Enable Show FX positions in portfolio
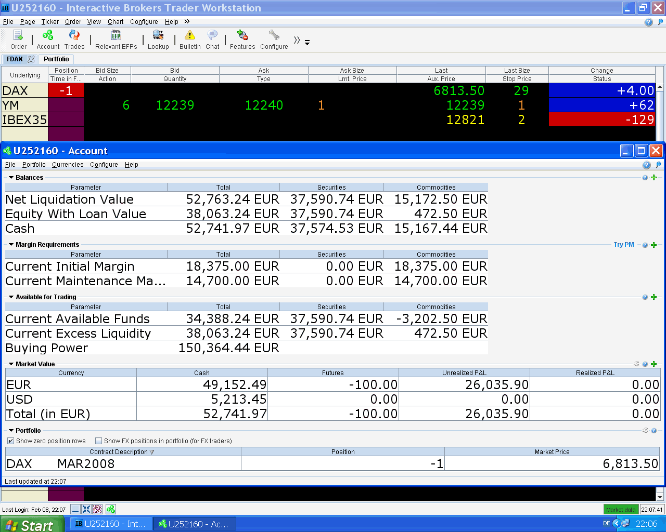 click(x=99, y=441)
